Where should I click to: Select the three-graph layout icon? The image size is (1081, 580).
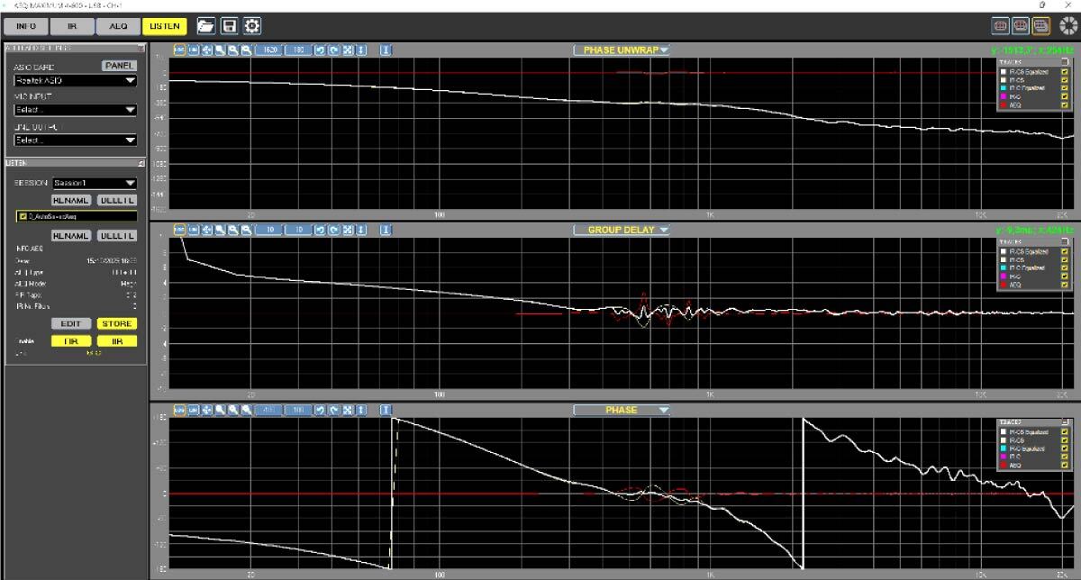(1042, 26)
